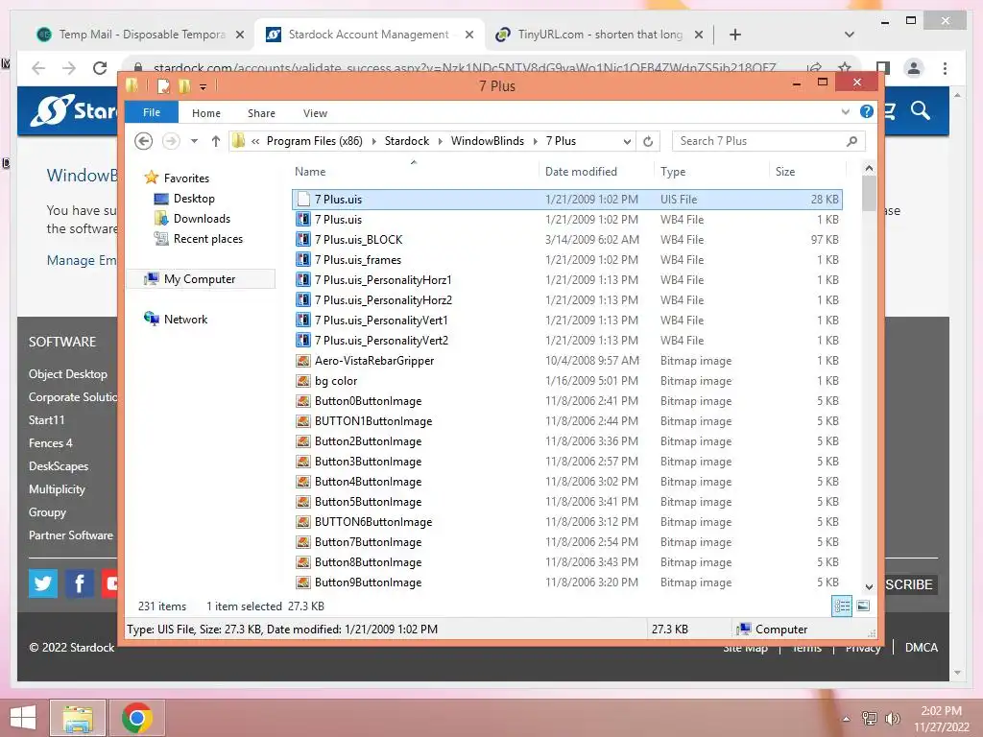
Task: Open the Windows Start button
Action: pos(23,718)
